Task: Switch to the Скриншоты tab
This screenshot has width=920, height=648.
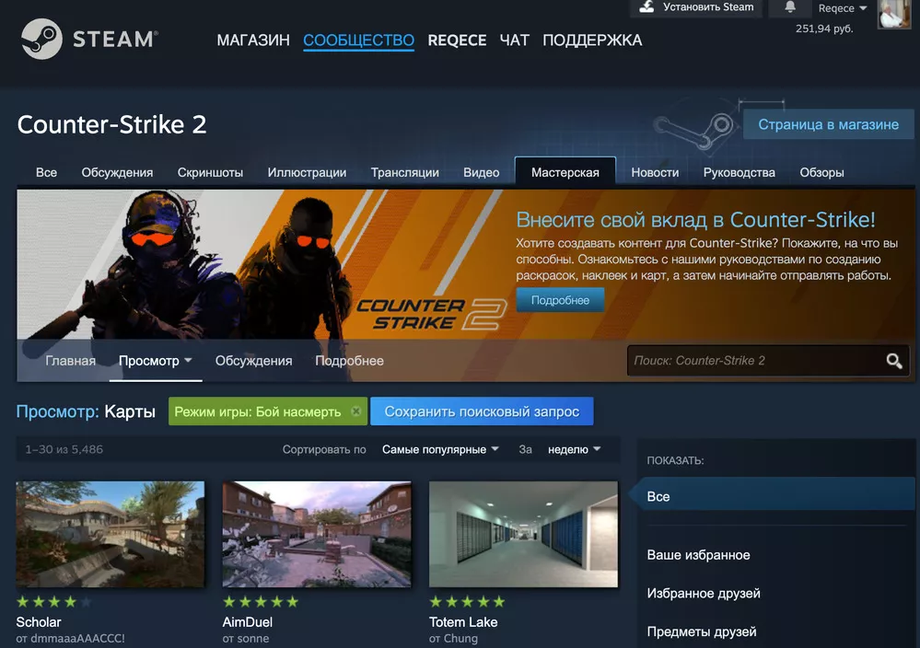Action: (x=210, y=172)
